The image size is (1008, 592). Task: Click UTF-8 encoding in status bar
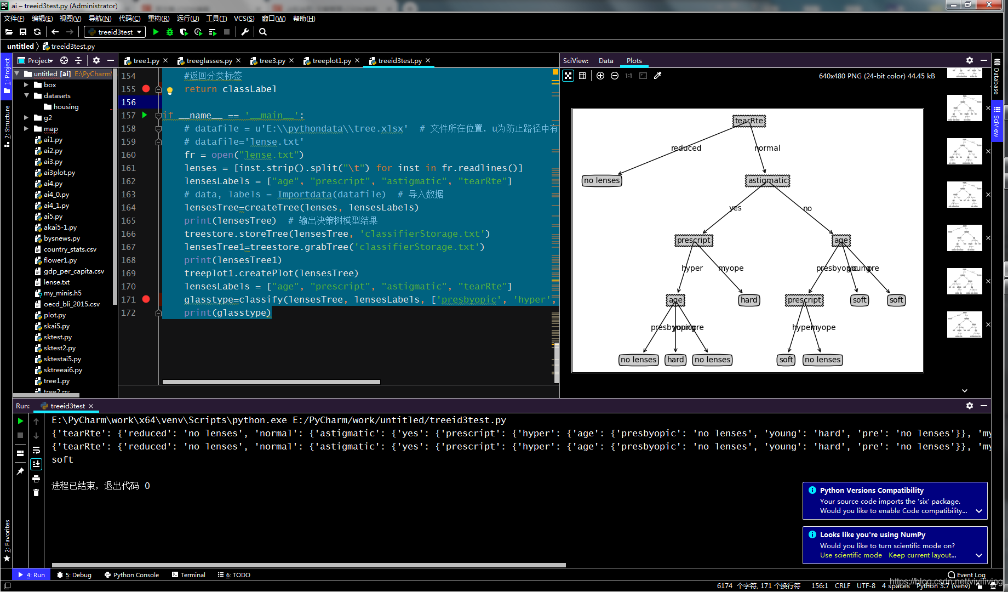coord(866,585)
